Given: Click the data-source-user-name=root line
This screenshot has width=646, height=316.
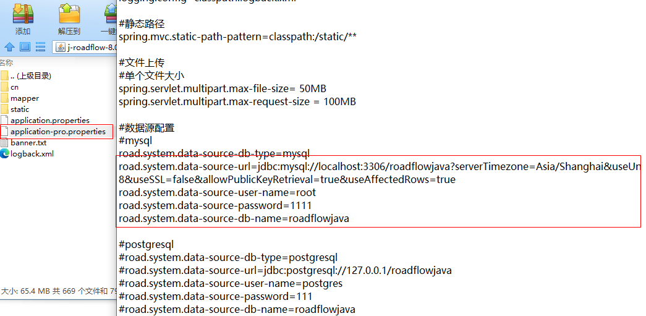Looking at the screenshot, I should click(217, 192).
